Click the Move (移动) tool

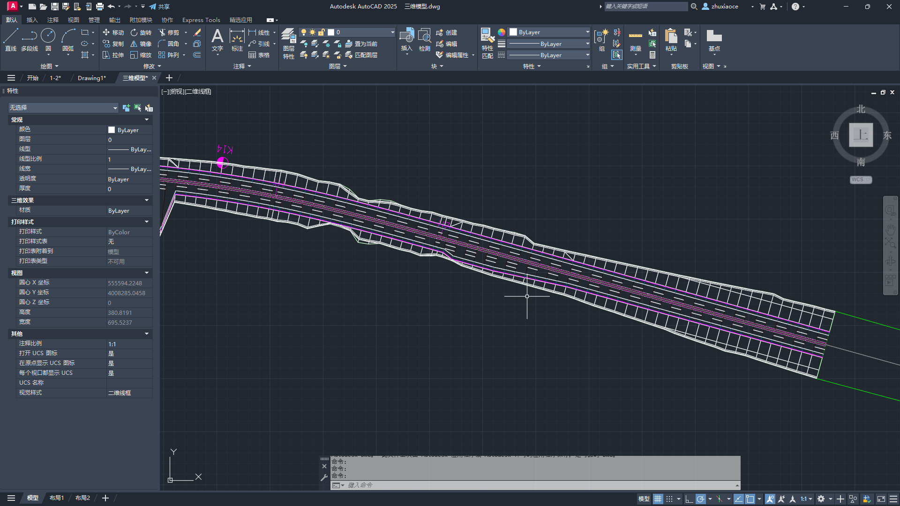coord(113,32)
